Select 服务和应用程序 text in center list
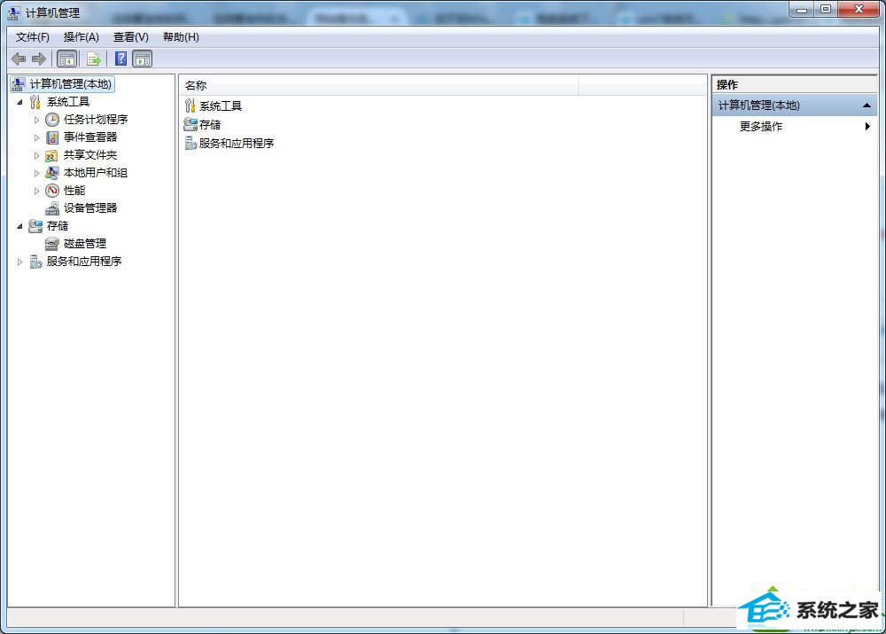 pyautogui.click(x=237, y=143)
